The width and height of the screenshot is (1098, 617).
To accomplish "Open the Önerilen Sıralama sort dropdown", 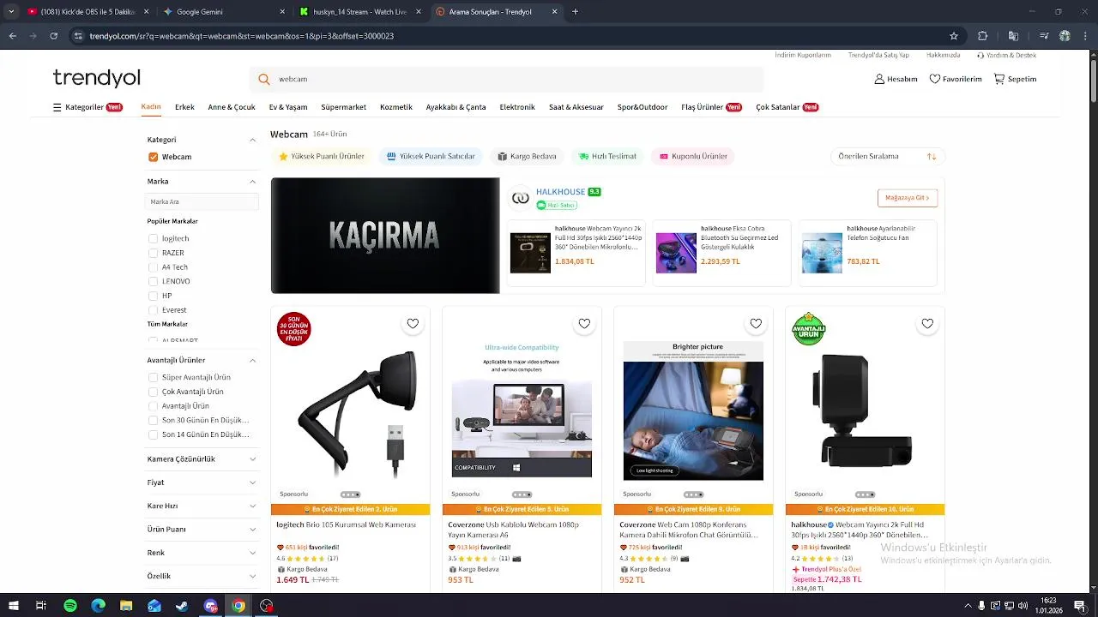I will 887,156.
